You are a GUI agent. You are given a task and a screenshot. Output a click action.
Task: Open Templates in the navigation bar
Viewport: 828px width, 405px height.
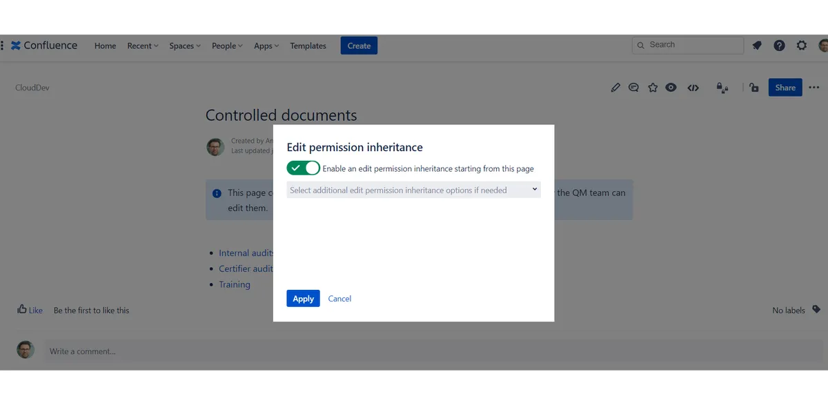click(x=308, y=46)
